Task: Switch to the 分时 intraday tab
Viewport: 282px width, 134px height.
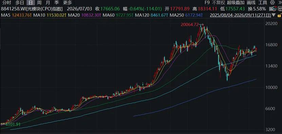Action: click(7, 2)
